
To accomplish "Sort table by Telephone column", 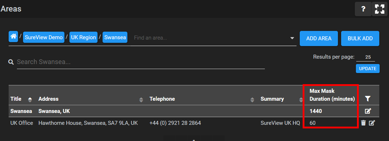I will tap(252, 100).
